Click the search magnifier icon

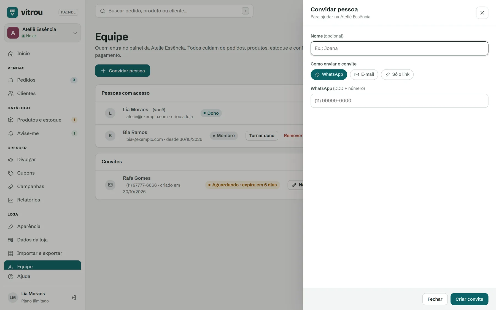(103, 11)
